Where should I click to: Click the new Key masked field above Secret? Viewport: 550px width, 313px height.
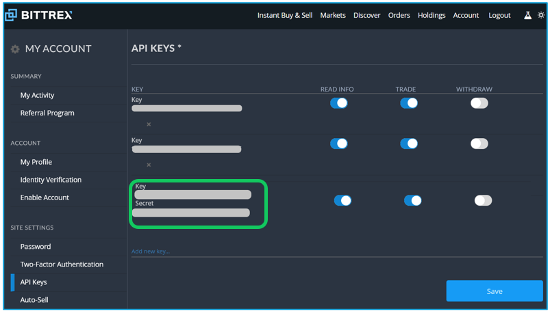(x=193, y=195)
